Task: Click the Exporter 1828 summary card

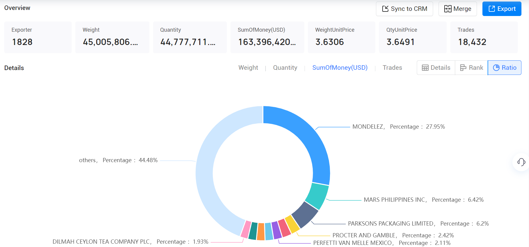Action: tap(38, 37)
